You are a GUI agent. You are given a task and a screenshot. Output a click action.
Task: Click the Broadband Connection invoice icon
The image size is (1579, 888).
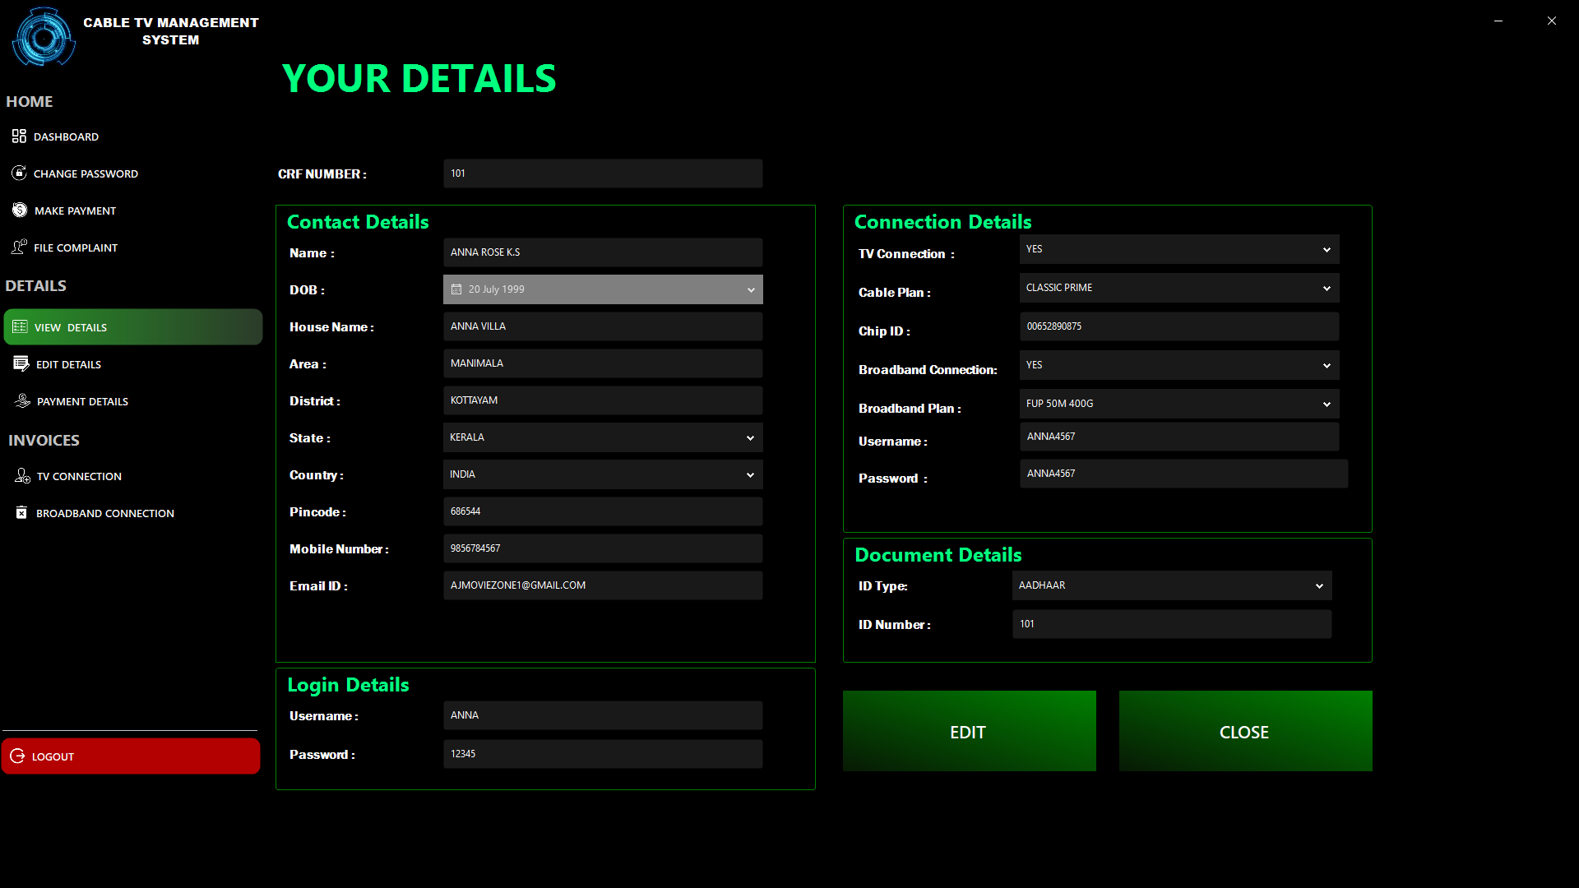(x=21, y=511)
